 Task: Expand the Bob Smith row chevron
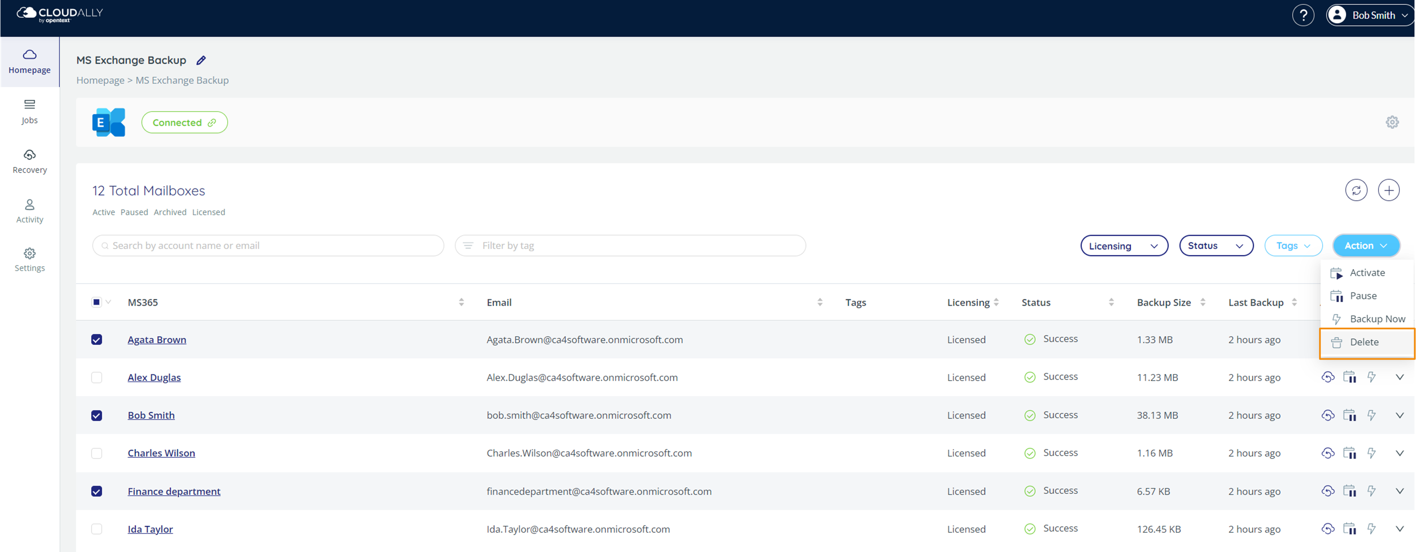click(x=1399, y=415)
